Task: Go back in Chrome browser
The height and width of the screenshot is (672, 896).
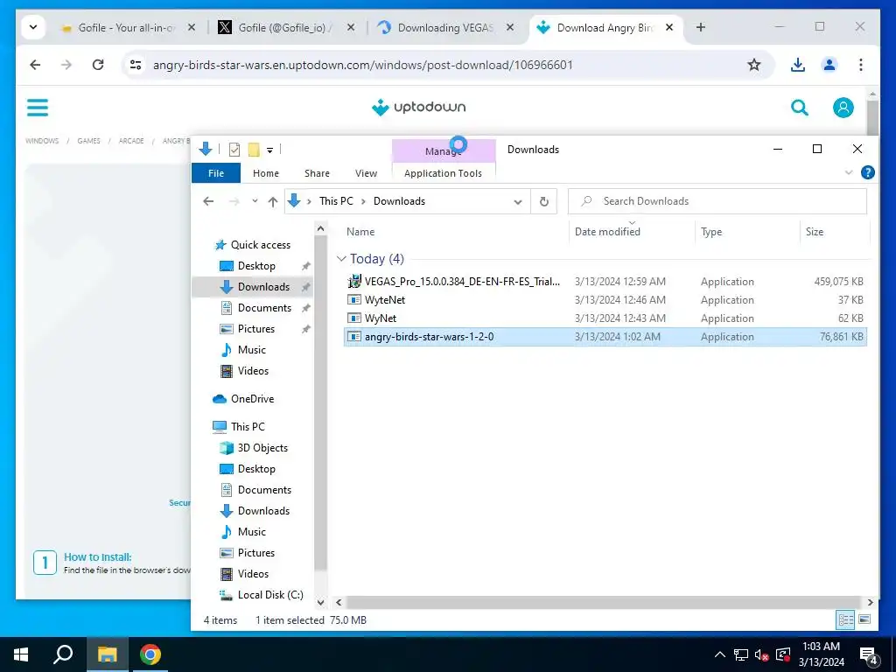Action: [35, 65]
